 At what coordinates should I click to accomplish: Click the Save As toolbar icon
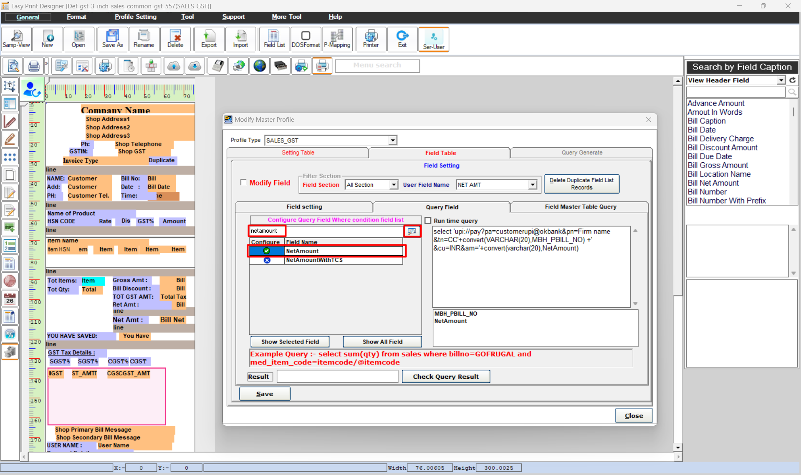112,39
